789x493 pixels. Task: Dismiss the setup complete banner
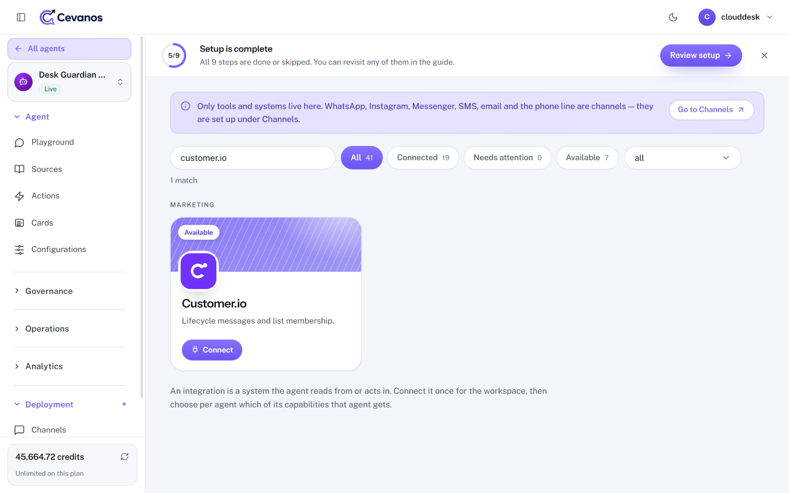click(x=764, y=55)
